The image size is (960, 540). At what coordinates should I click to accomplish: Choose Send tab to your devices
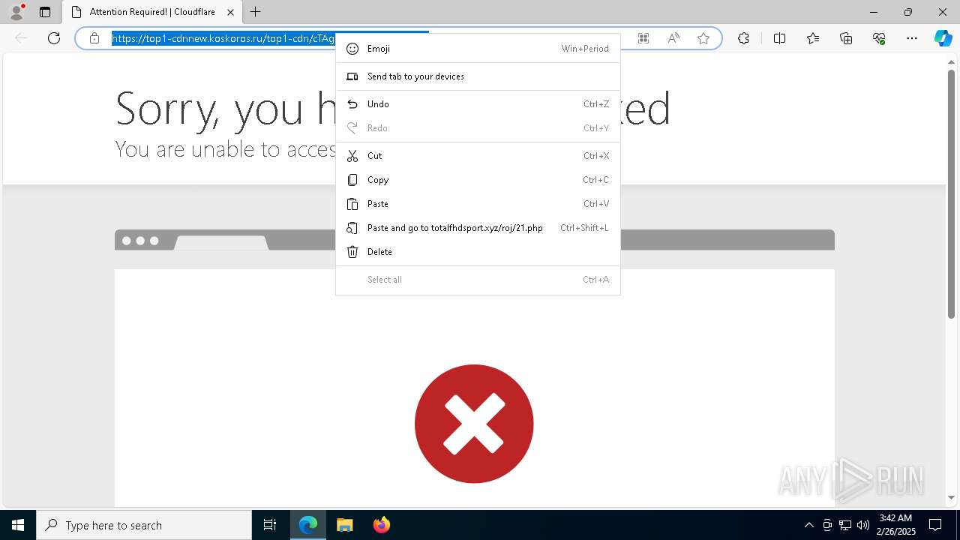click(478, 76)
